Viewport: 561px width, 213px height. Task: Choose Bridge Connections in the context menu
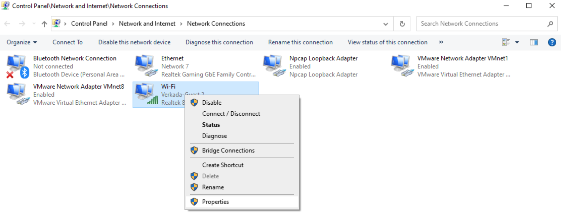click(x=228, y=151)
